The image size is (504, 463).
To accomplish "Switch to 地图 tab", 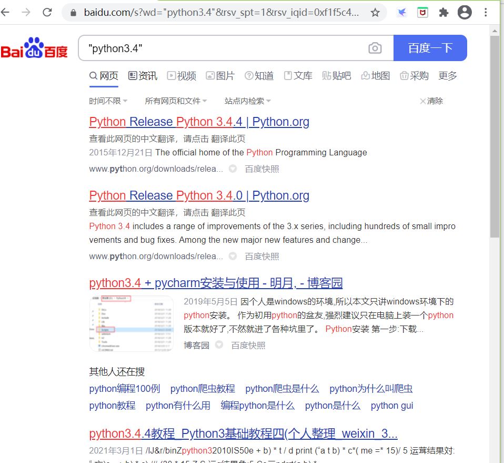I will point(376,76).
